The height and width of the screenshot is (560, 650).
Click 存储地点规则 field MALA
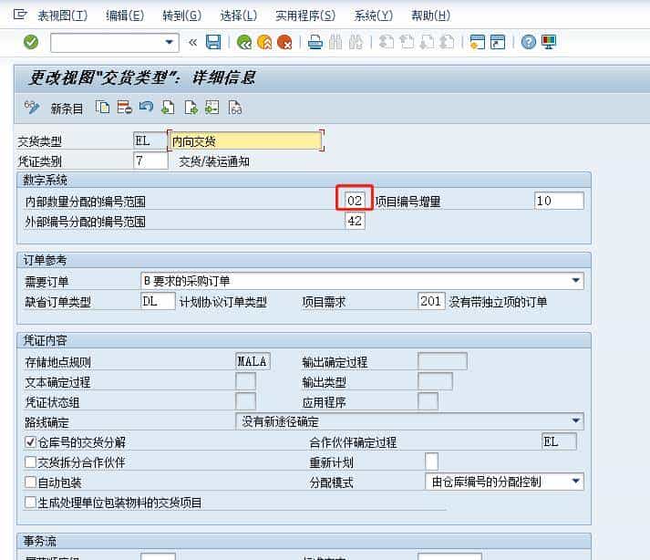click(253, 361)
